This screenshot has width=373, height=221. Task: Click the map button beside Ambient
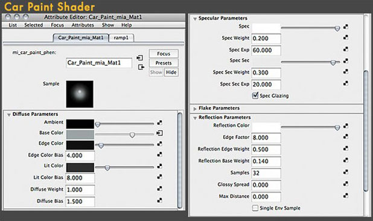159,123
